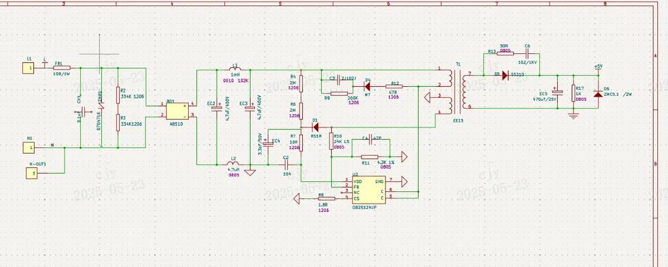The width and height of the screenshot is (668, 267).
Task: Select the D5 SS310 diode symbol
Action: 506,76
